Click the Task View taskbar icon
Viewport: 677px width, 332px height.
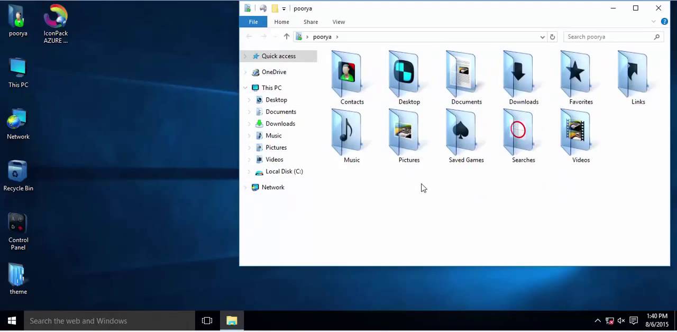click(x=207, y=321)
